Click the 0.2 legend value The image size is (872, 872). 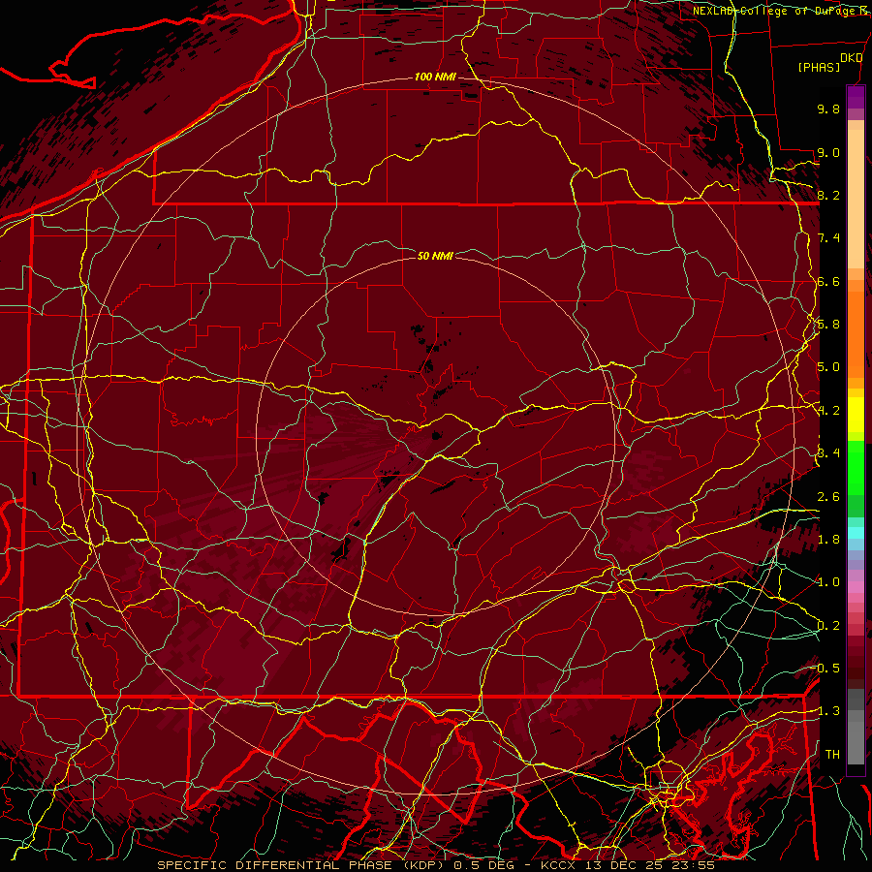pyautogui.click(x=828, y=626)
